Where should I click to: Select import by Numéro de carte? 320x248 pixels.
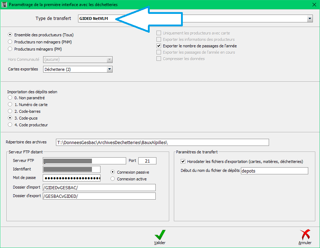[10, 105]
